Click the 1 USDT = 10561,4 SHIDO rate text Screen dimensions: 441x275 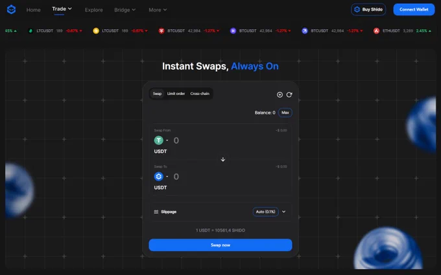220,230
